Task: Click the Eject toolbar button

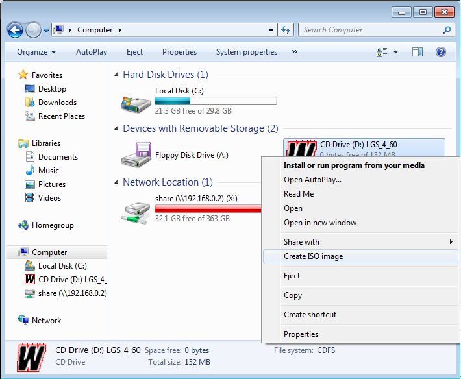Action: pos(134,52)
